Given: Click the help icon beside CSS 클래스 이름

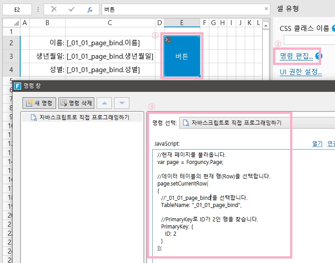Looking at the screenshot, I should pos(333,28).
